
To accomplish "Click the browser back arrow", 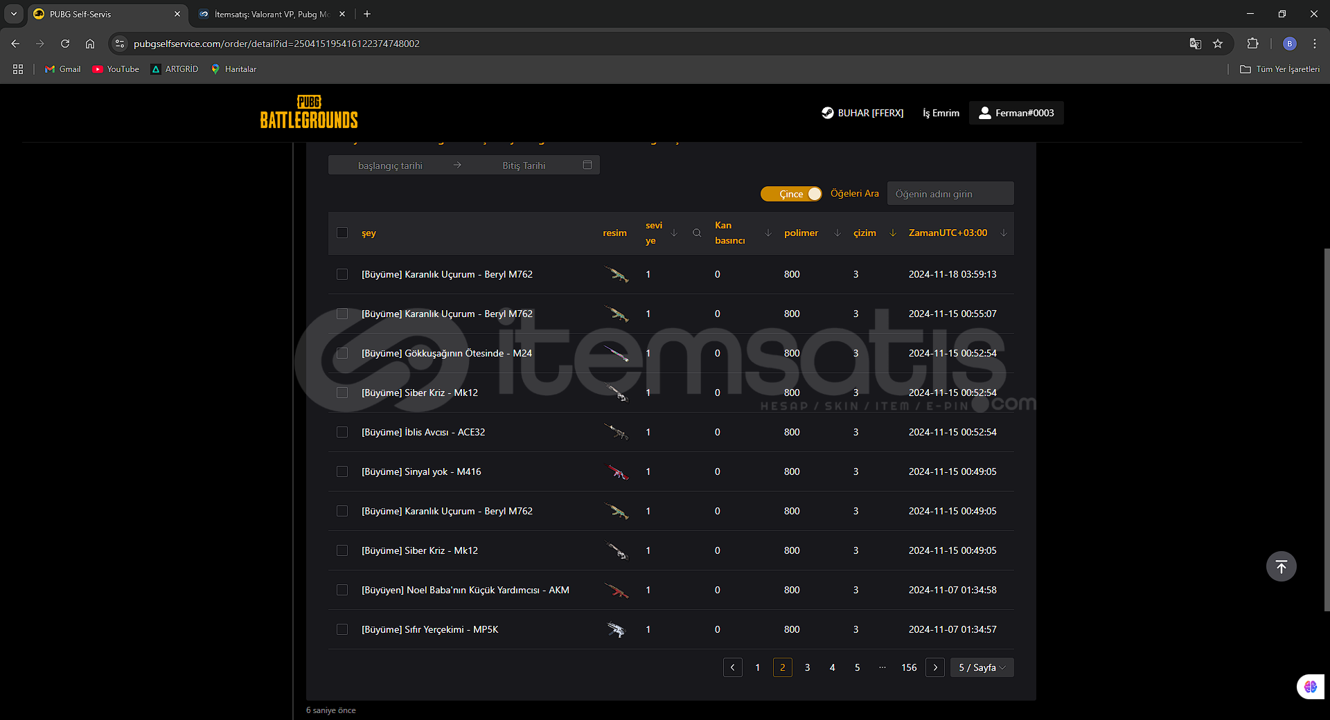I will point(15,44).
